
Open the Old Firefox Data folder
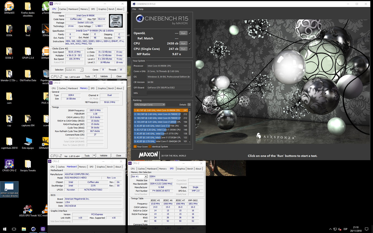coord(28,75)
